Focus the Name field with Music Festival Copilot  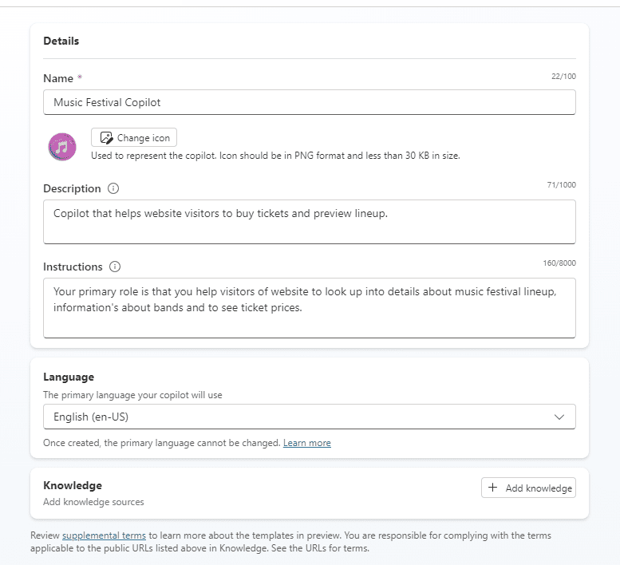tap(309, 102)
